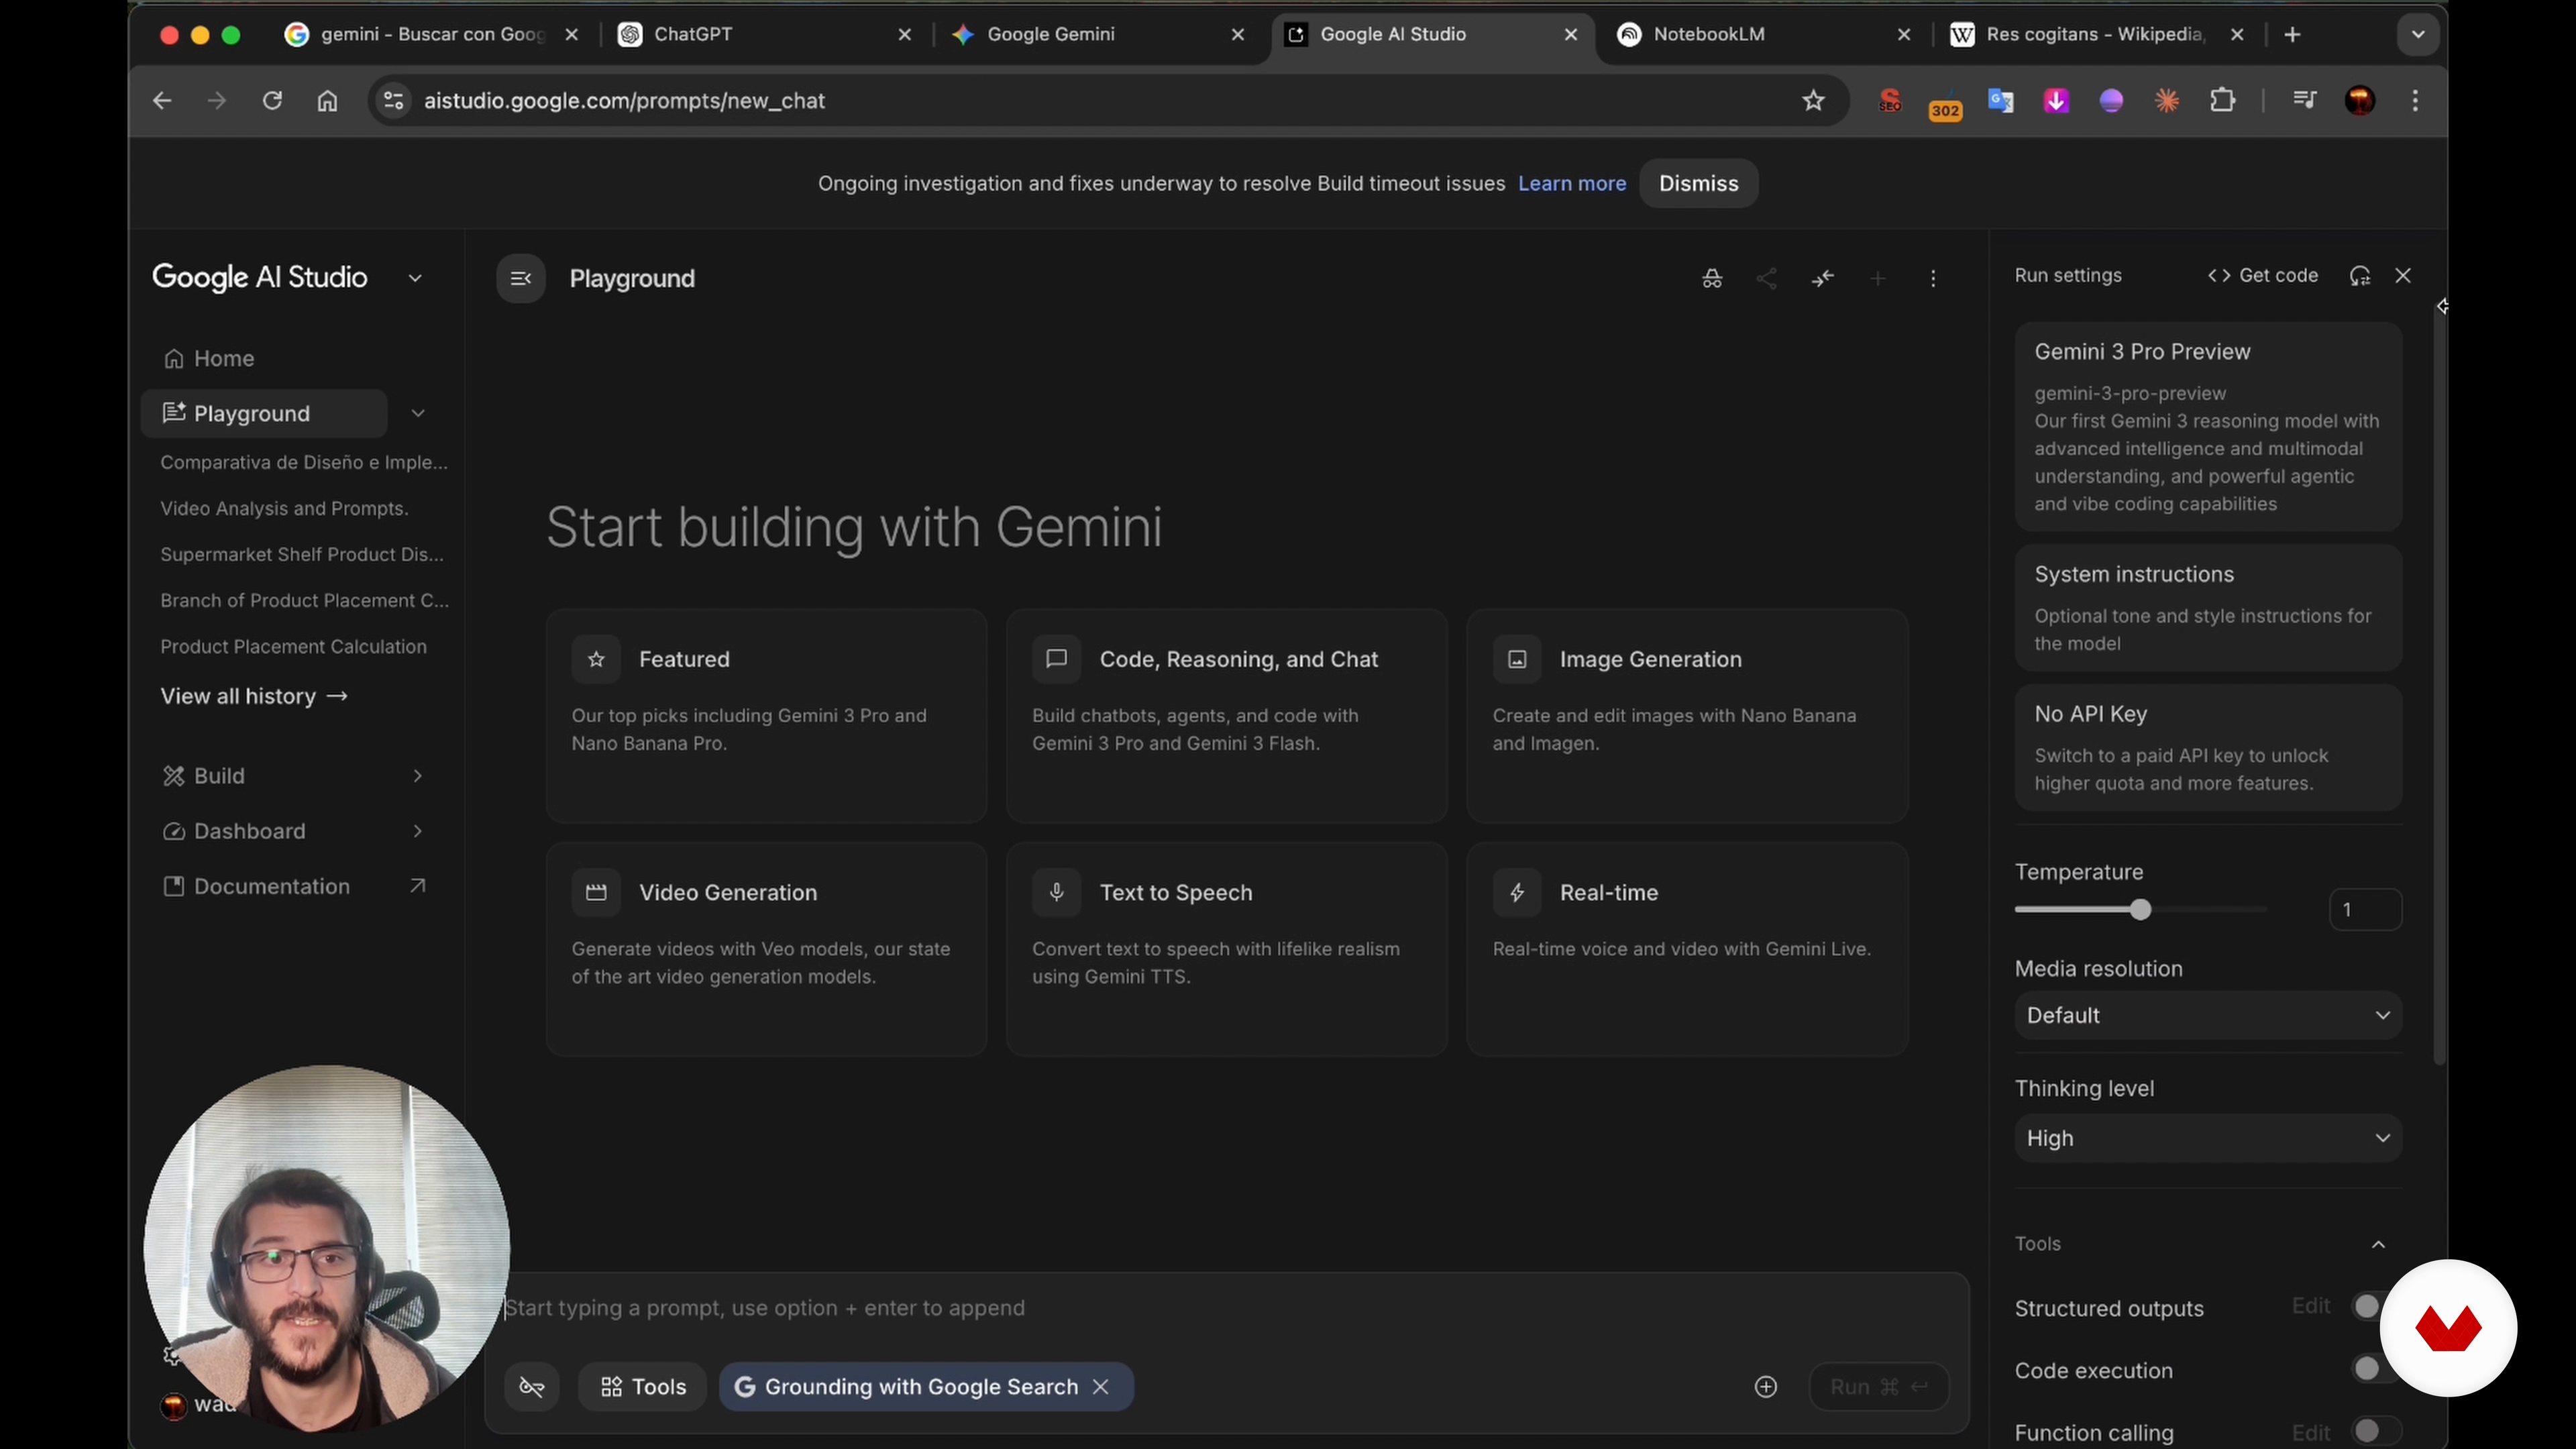
Task: Click Learn more in the banner
Action: point(1572,184)
